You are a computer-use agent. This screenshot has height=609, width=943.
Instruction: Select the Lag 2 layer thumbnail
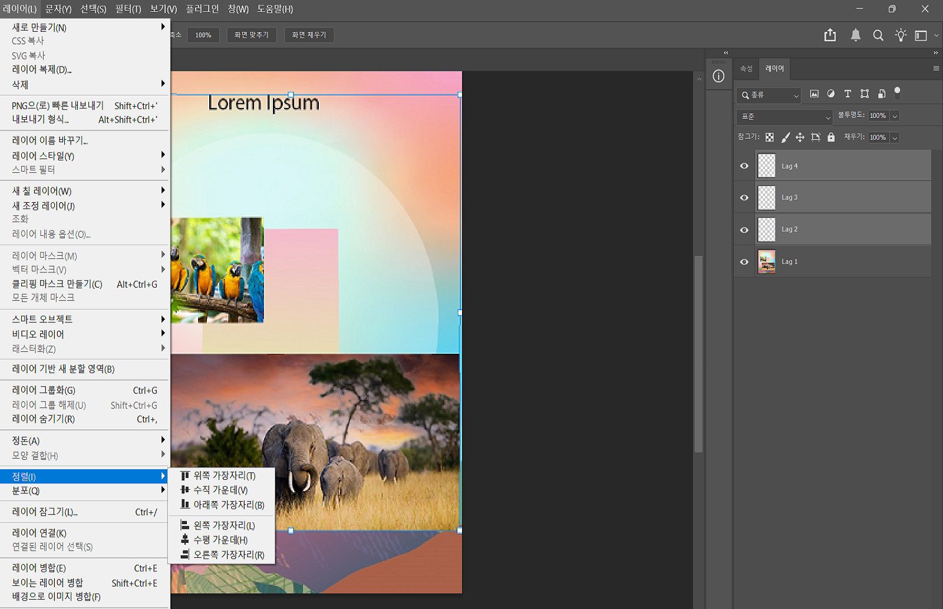pyautogui.click(x=766, y=229)
